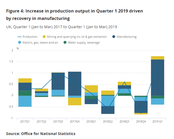The width and height of the screenshot is (174, 139).
Task: Click the green Water supply segment in 2017Q1
Action: 25,93
